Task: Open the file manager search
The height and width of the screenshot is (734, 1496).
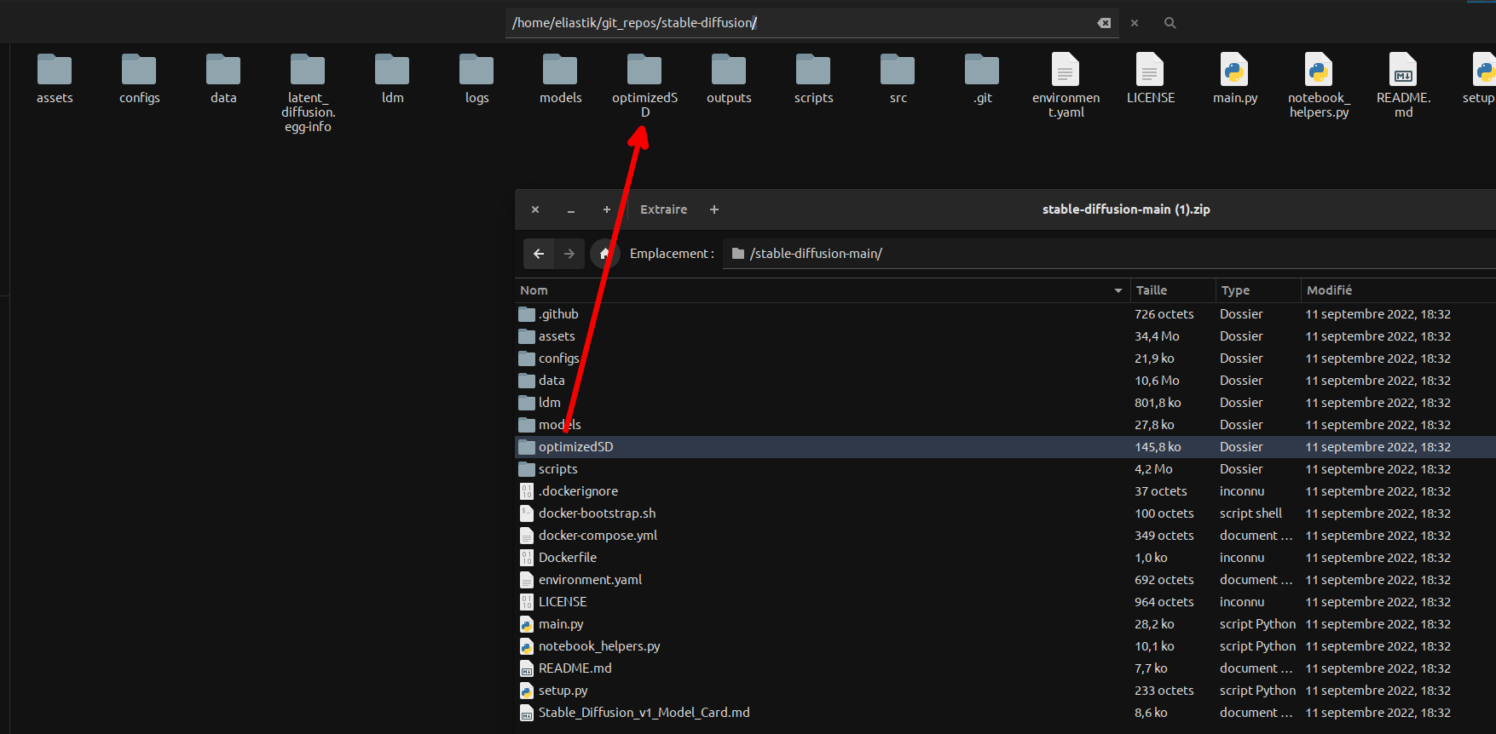Action: (1170, 23)
